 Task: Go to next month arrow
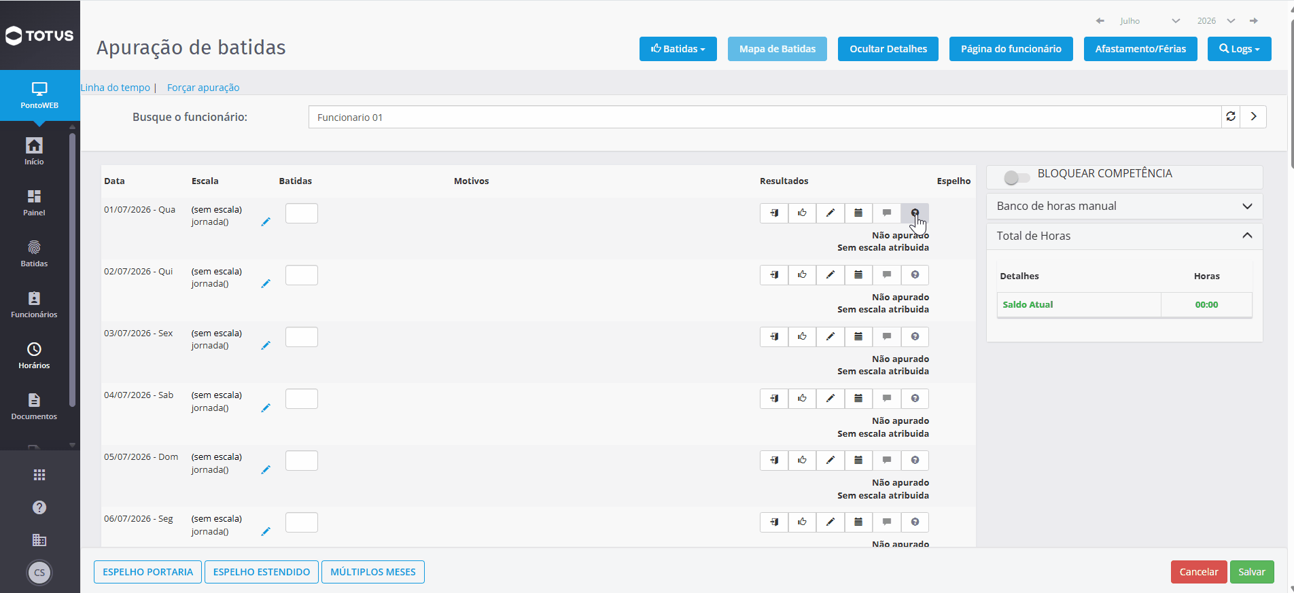point(1254,21)
